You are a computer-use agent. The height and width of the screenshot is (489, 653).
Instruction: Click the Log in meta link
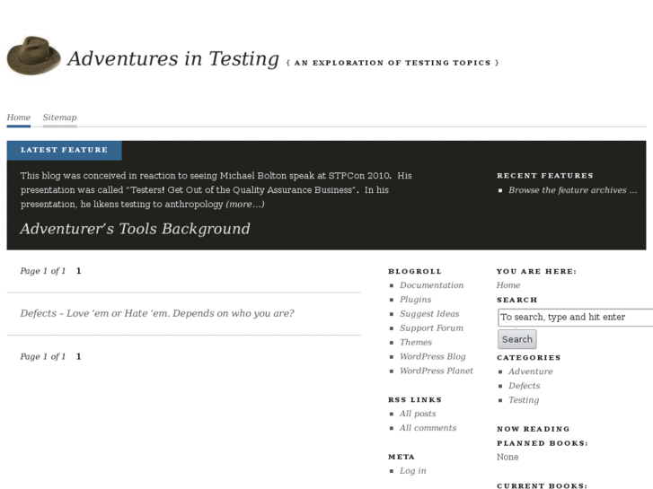(x=412, y=471)
